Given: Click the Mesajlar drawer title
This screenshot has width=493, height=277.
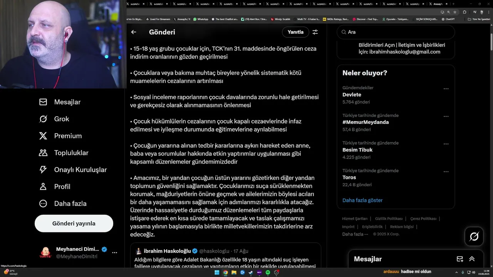Looking at the screenshot, I should point(368,259).
